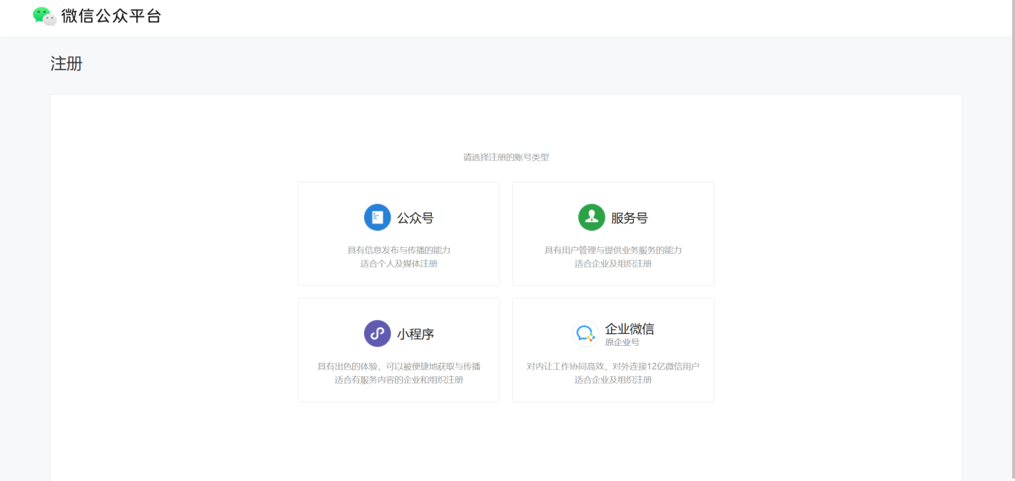Choose the 企业微信 account type heading
The height and width of the screenshot is (481, 1015).
629,329
